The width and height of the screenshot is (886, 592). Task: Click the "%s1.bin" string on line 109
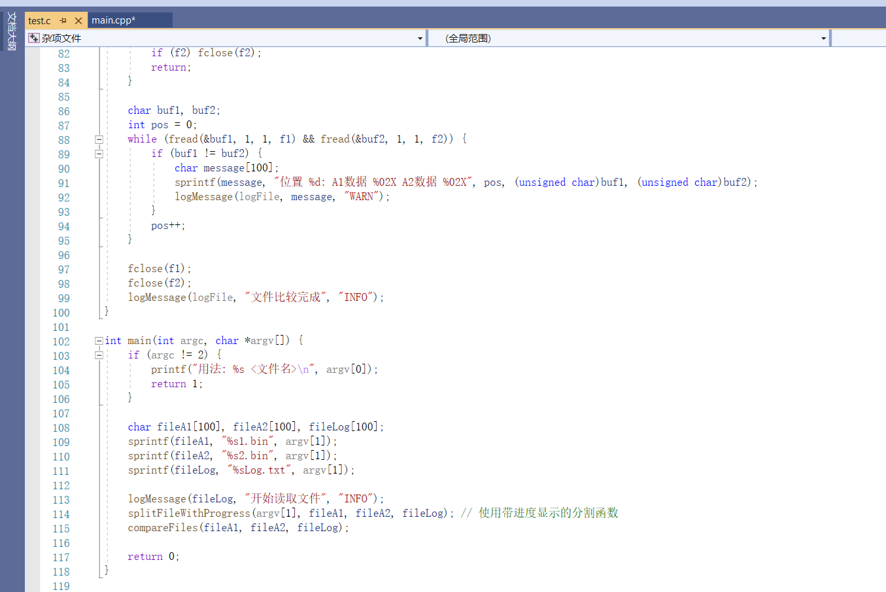pyautogui.click(x=248, y=442)
